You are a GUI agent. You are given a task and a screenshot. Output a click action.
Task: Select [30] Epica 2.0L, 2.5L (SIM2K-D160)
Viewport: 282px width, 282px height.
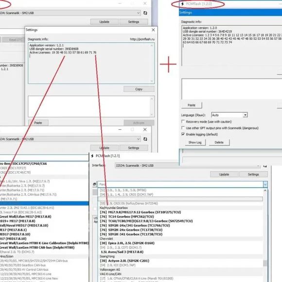tap(127, 243)
